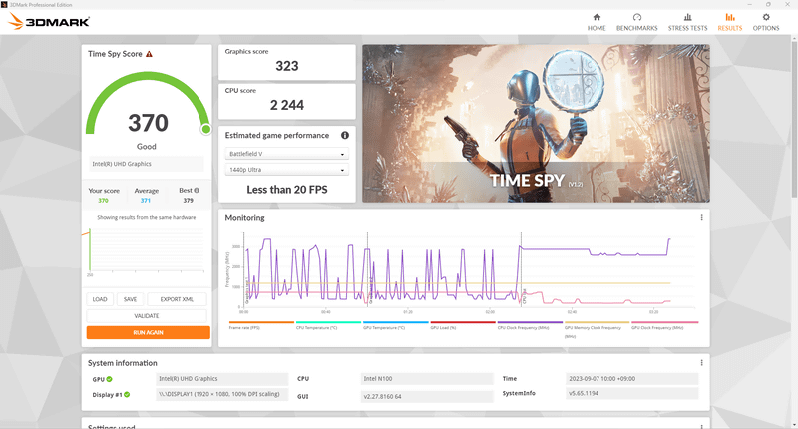
Task: Toggle GPU Clock Frequency legend
Action: 664,325
